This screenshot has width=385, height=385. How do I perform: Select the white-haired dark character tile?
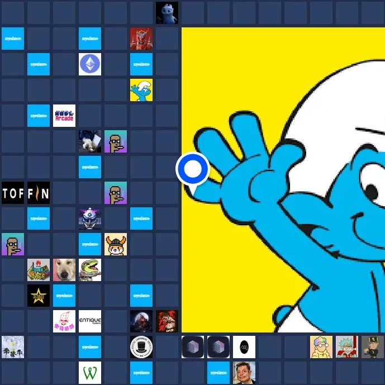click(x=141, y=321)
